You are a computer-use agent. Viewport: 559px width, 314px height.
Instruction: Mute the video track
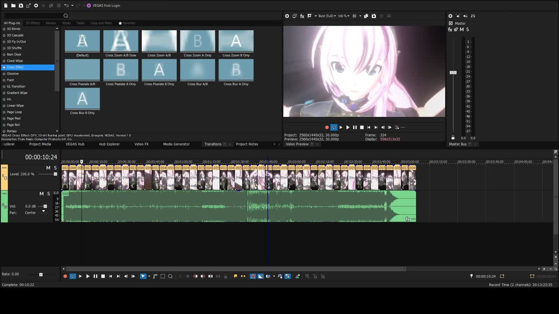(x=48, y=168)
